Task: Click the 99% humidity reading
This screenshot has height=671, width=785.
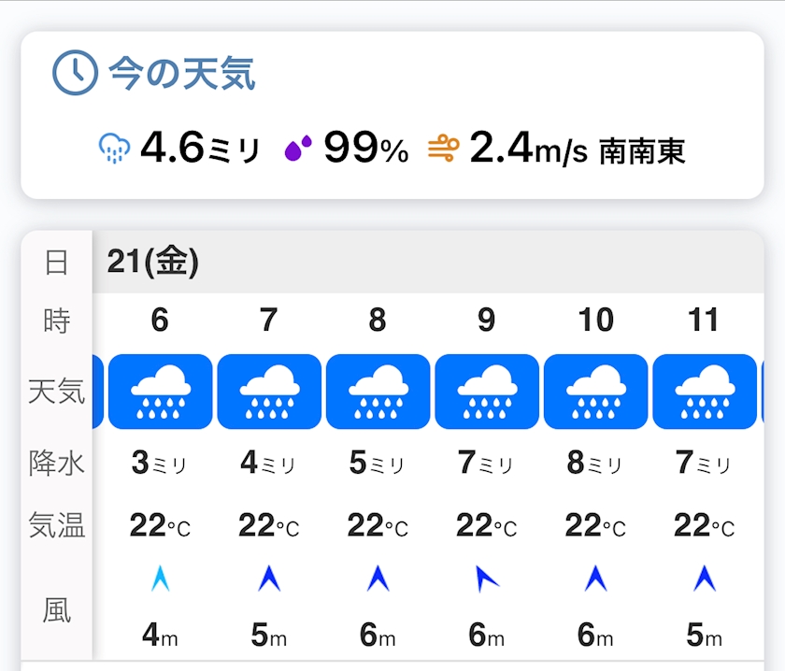Action: [365, 148]
